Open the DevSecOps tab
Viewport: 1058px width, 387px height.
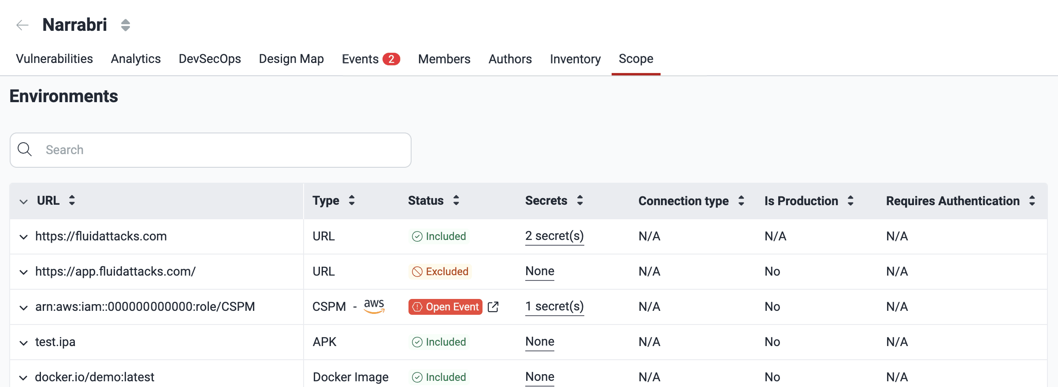(x=210, y=59)
